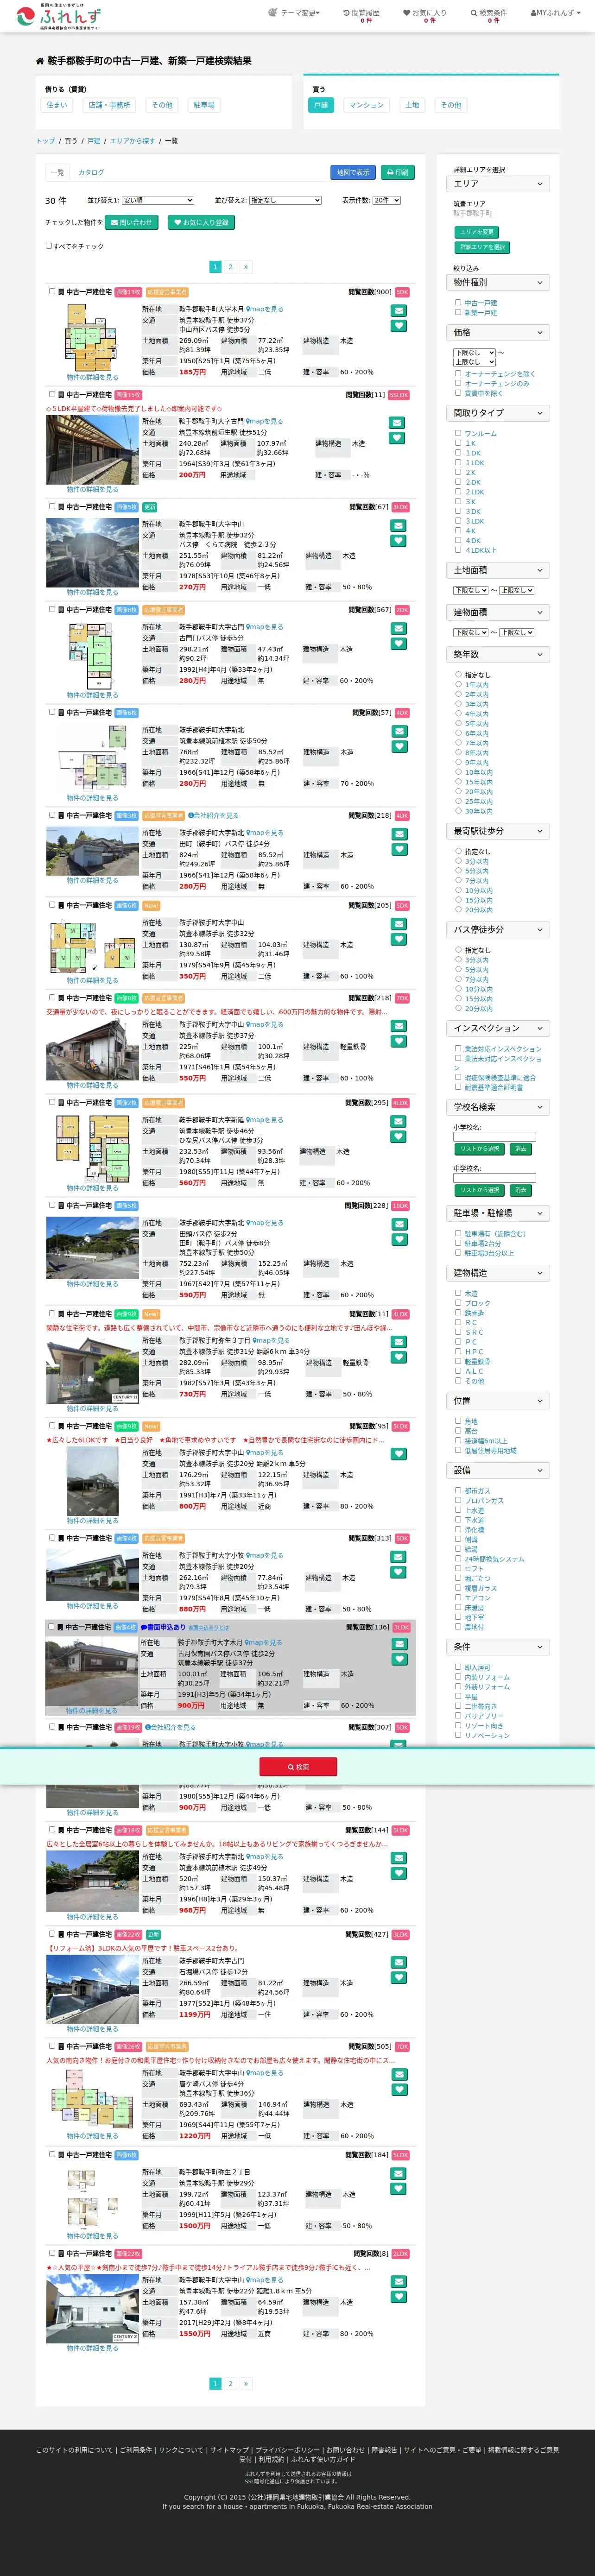Image resolution: width=595 pixels, height=2576 pixels.
Task: Open photo thumbnail of 200万円 listing
Action: [92, 450]
